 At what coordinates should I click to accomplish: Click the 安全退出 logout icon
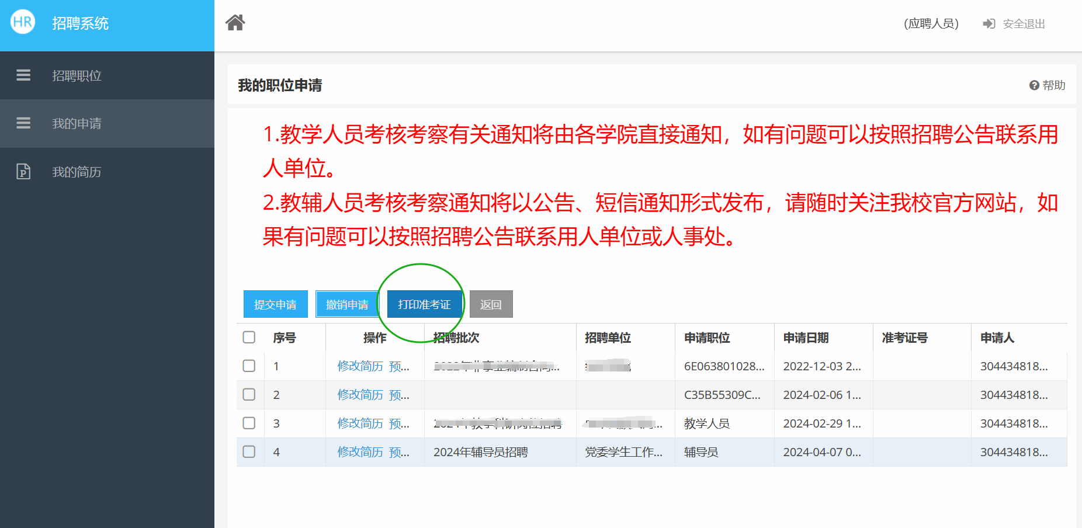pyautogui.click(x=989, y=24)
